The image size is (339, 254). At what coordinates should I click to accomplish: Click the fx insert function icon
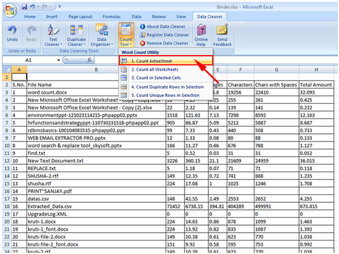point(89,60)
